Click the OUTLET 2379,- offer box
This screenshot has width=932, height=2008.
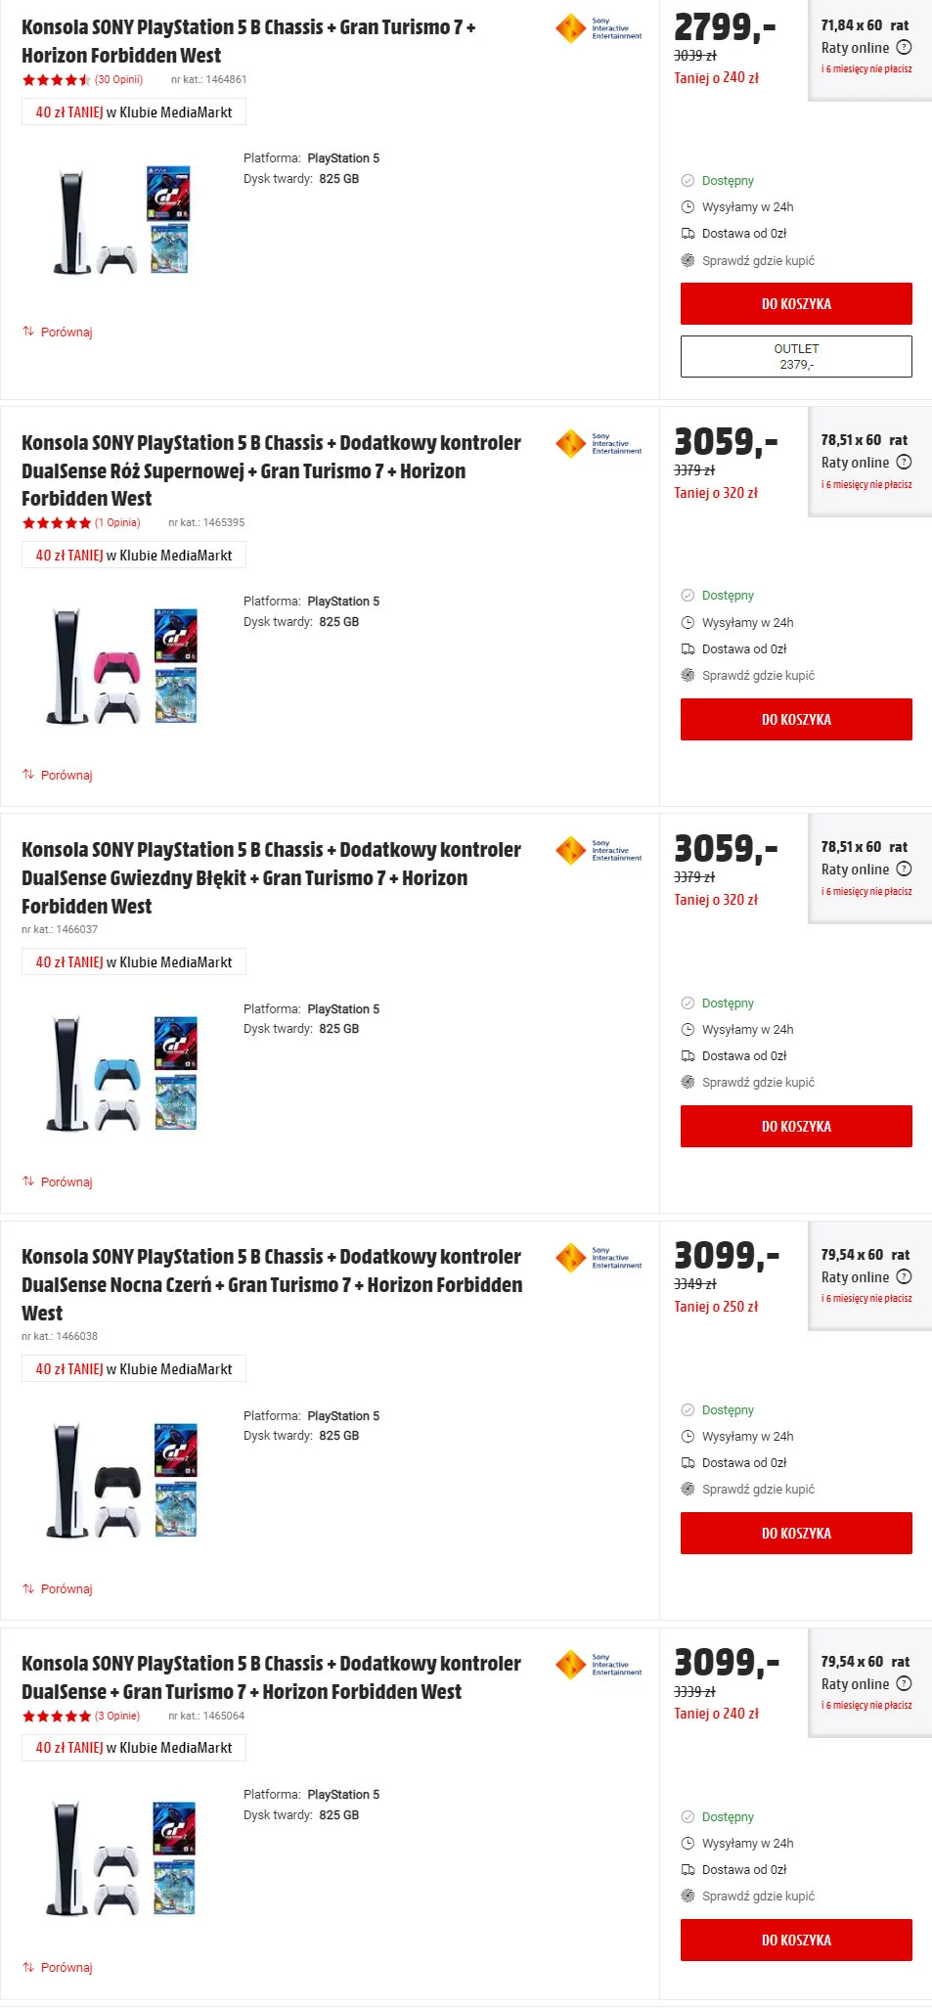[795, 356]
